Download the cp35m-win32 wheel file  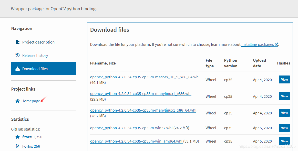(x=131, y=128)
